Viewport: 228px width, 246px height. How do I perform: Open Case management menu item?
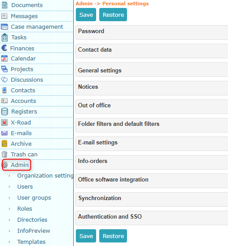(37, 27)
